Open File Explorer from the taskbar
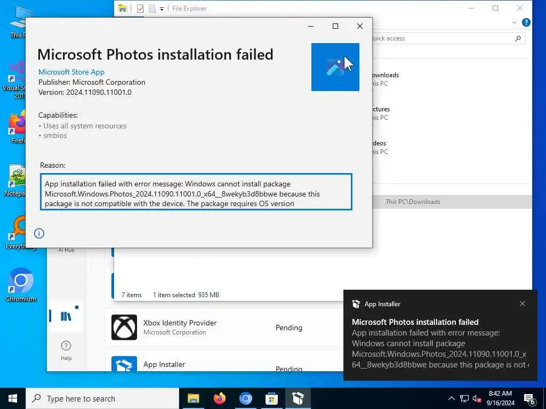 (x=193, y=398)
